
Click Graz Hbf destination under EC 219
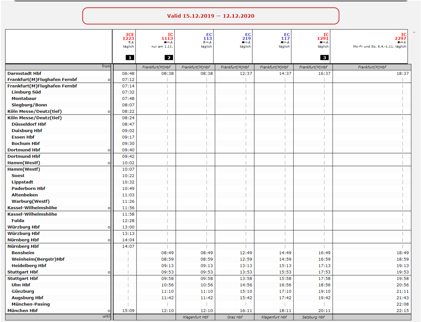tap(235, 317)
